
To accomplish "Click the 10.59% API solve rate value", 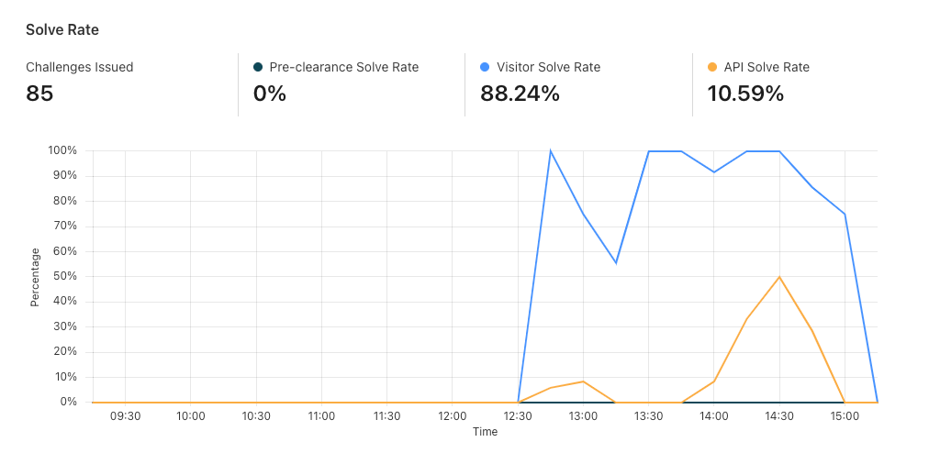I will [x=745, y=93].
